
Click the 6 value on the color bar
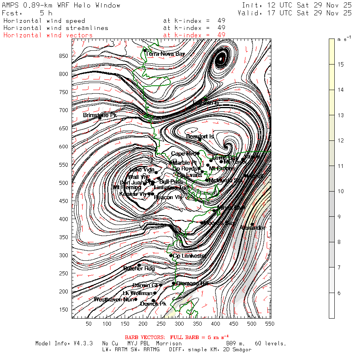pos(339,293)
